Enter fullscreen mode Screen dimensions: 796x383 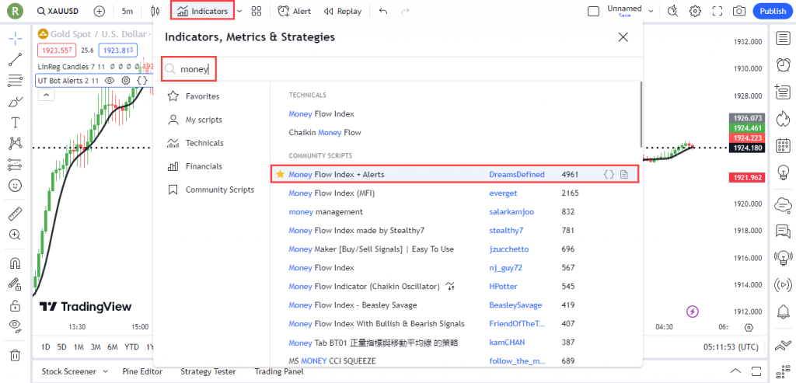point(717,11)
